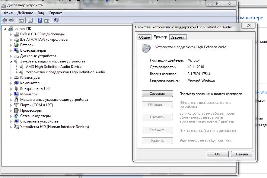Click the Сетевые адаптеры network icon
Viewport: 267px width, 178px height.
pos(16,116)
